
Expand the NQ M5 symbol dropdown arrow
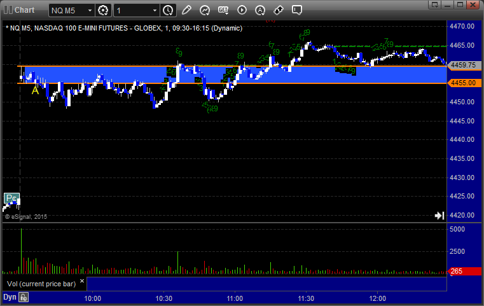(90, 11)
